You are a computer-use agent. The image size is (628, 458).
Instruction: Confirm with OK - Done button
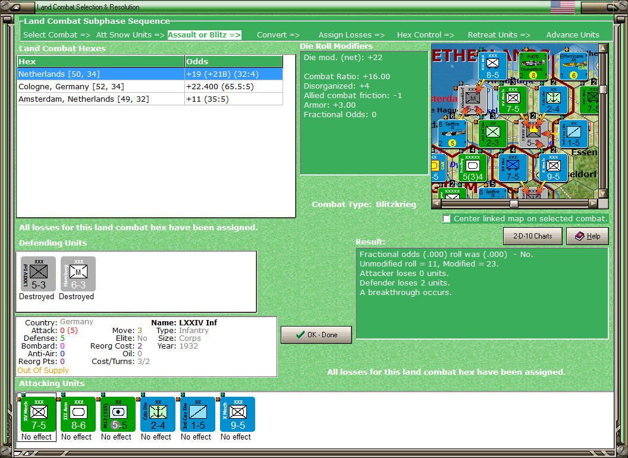(x=316, y=335)
